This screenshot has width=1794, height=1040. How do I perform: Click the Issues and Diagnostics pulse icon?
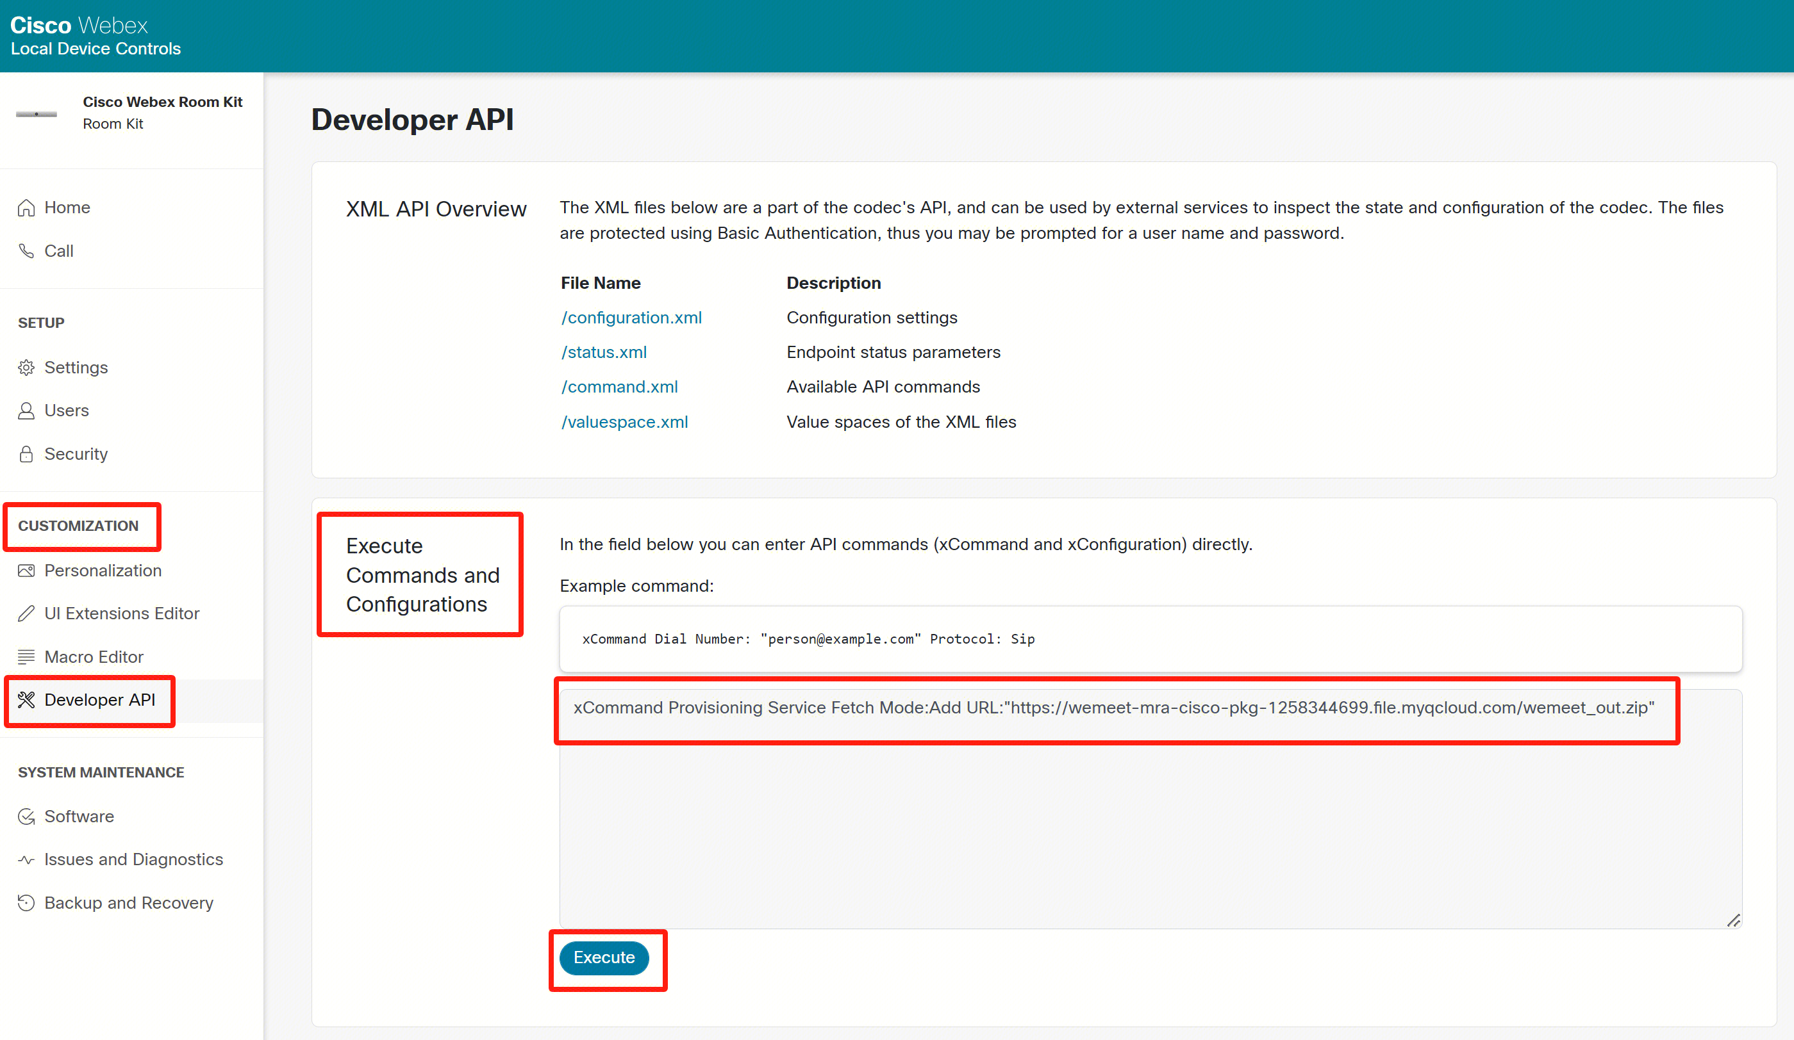point(26,860)
